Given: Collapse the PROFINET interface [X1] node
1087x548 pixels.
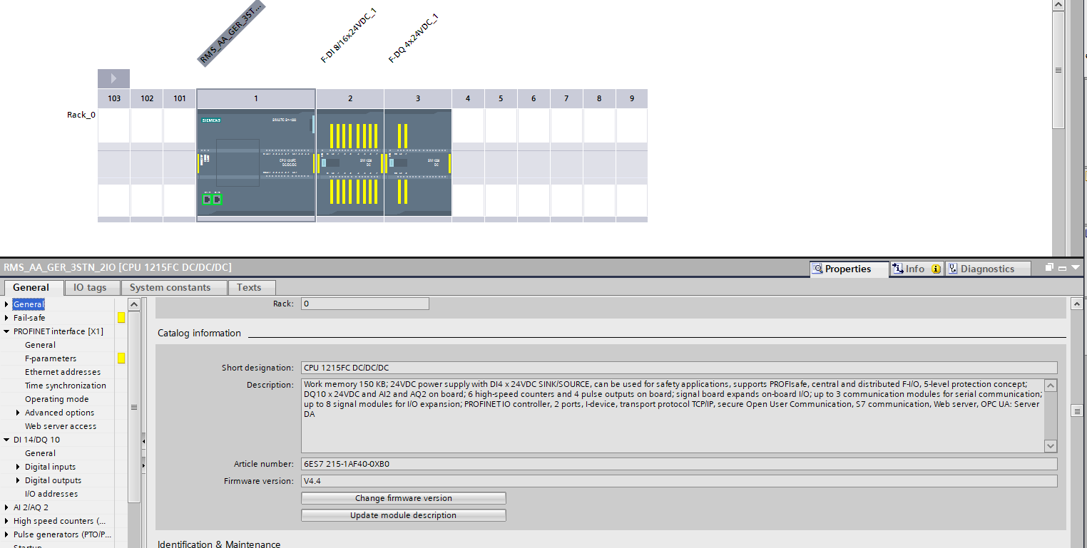Looking at the screenshot, I should click(x=6, y=331).
